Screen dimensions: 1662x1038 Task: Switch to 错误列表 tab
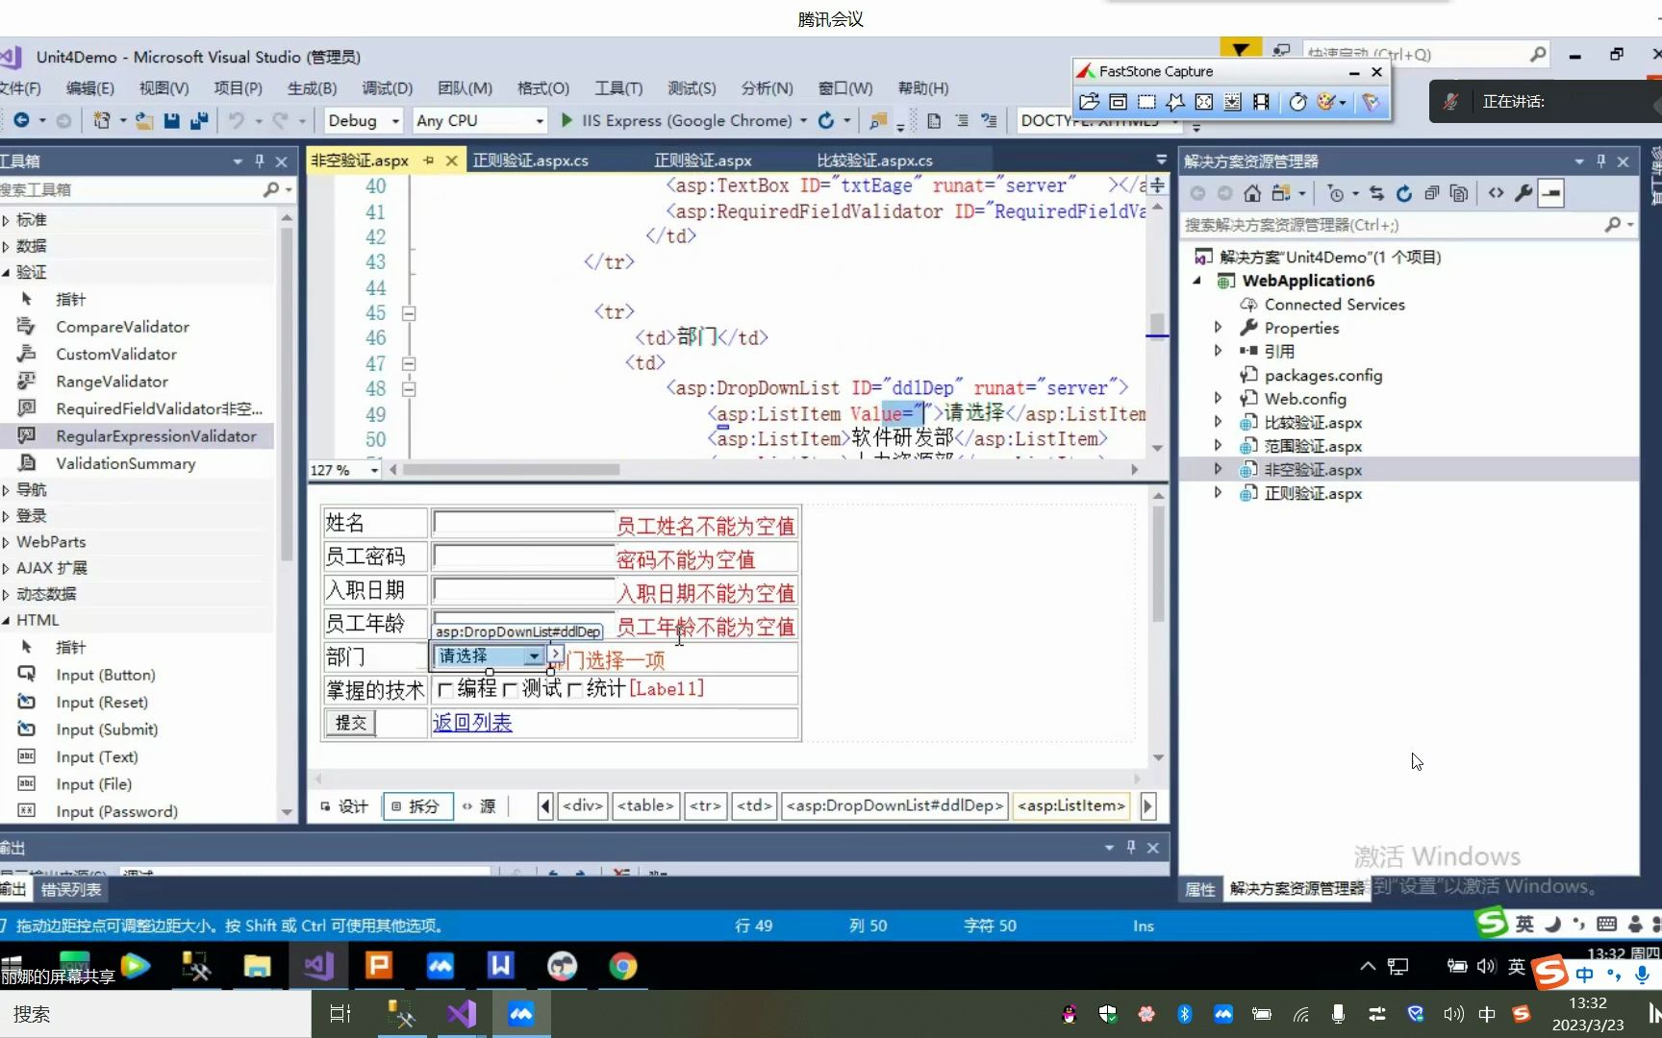coord(71,890)
